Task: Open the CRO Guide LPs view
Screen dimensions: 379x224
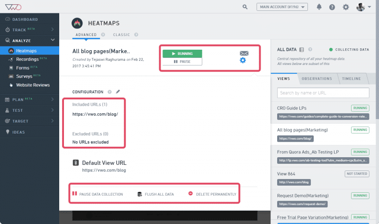Action: [292, 108]
